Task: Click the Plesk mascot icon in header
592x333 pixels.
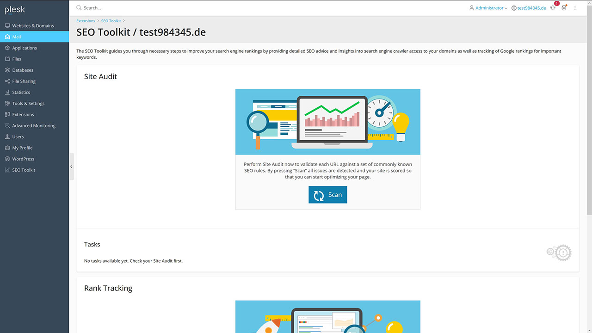Action: pos(564,8)
